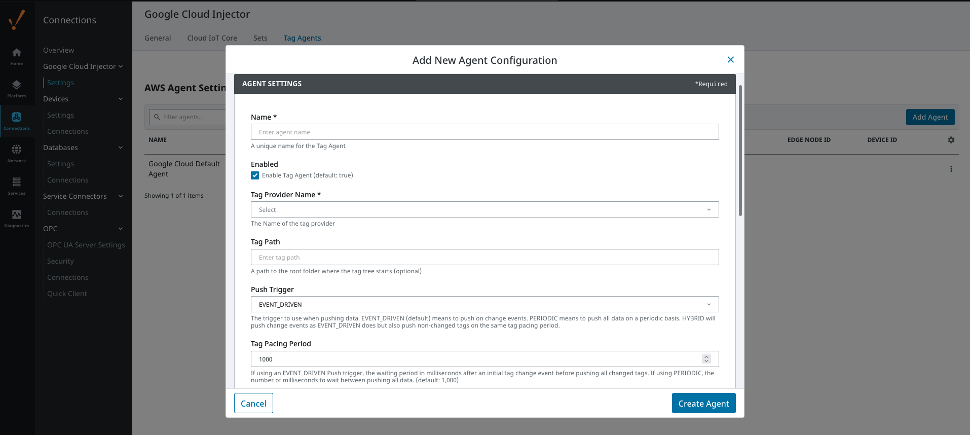
Task: Click the agent Name input field
Action: coord(484,132)
